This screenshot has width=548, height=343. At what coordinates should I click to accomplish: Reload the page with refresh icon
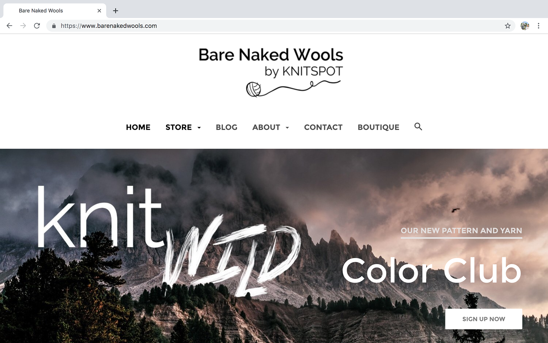pyautogui.click(x=37, y=26)
